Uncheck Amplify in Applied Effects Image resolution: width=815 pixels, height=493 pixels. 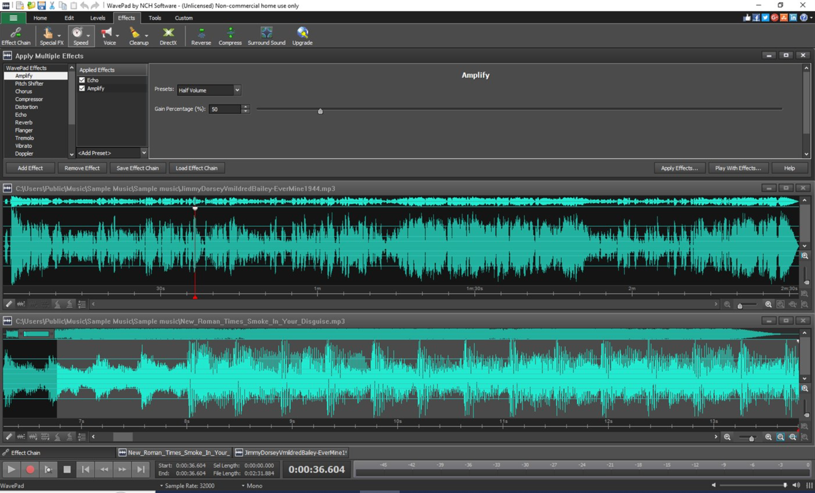(82, 88)
